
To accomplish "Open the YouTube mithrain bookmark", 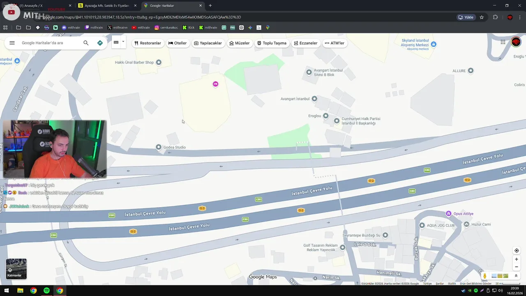I will tap(141, 28).
